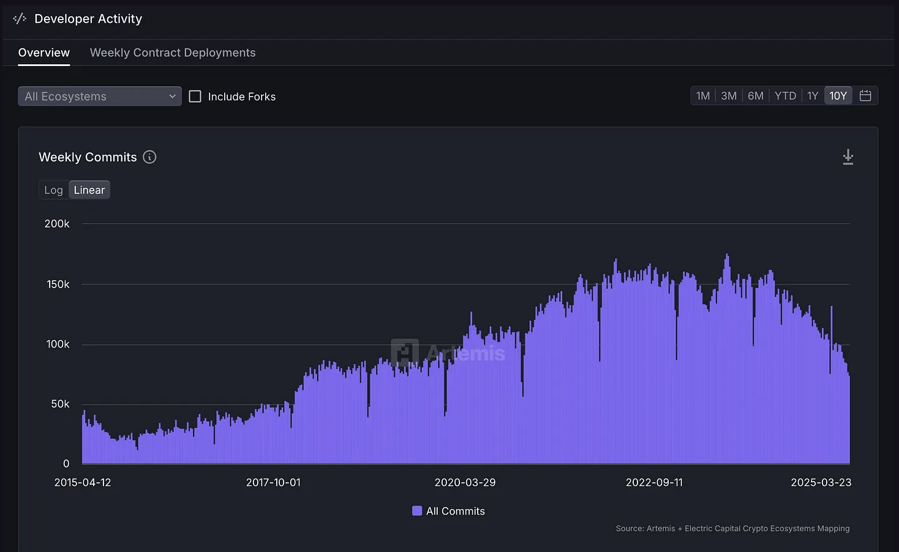
Task: Enable the Include Forks checkbox
Action: pos(195,97)
